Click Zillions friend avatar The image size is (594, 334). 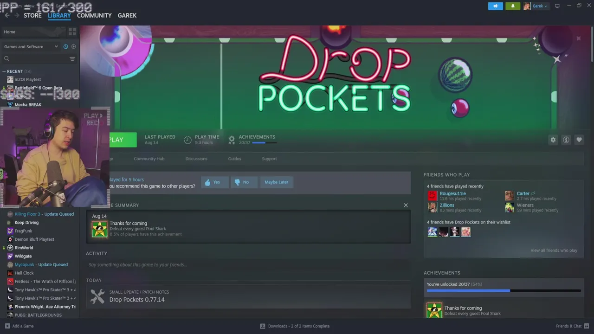point(432,207)
